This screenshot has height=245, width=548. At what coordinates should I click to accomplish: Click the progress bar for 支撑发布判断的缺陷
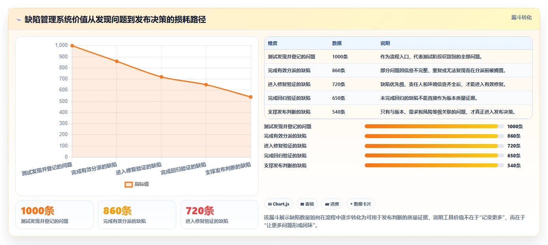tap(434, 165)
